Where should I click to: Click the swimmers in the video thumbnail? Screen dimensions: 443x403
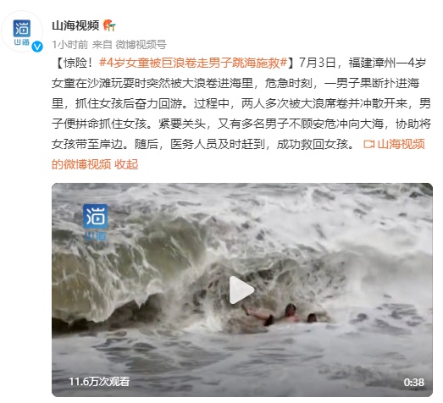pyautogui.click(x=283, y=314)
